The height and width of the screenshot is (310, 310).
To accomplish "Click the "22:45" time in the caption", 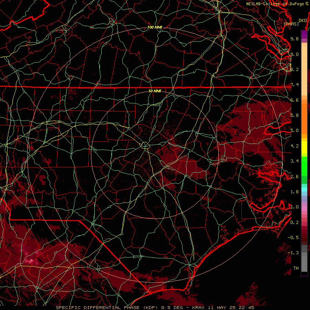I will click(x=246, y=308).
